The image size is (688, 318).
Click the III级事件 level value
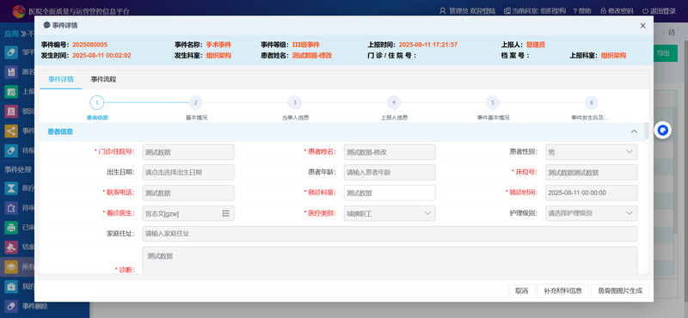pyautogui.click(x=306, y=45)
